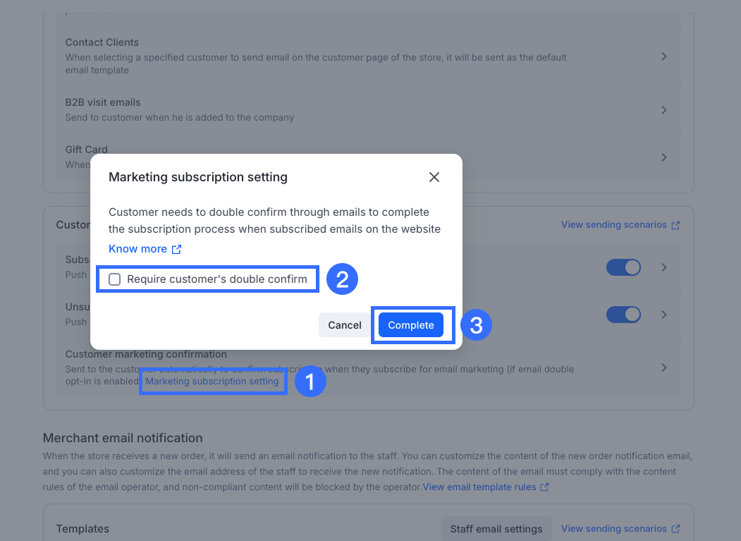Toggle the unsubscribe email switch
Viewport: 741px width, 541px height.
pyautogui.click(x=623, y=315)
